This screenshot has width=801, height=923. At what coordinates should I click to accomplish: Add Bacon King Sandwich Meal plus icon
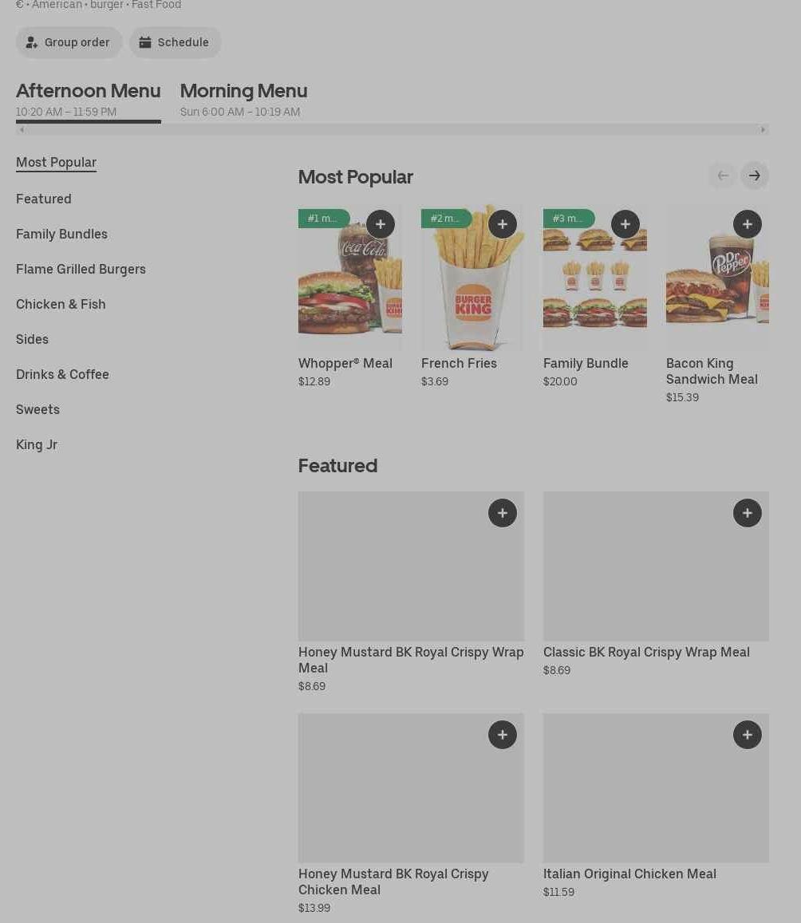pos(748,224)
